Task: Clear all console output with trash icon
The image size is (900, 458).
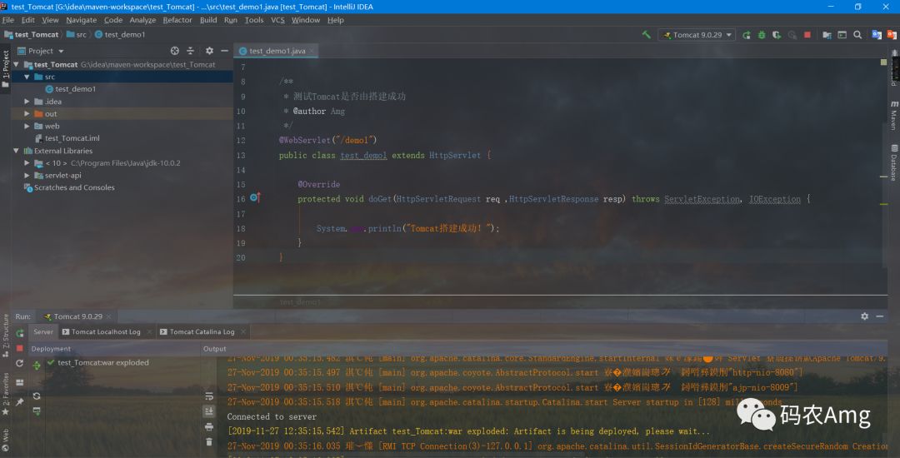Action: click(x=209, y=442)
